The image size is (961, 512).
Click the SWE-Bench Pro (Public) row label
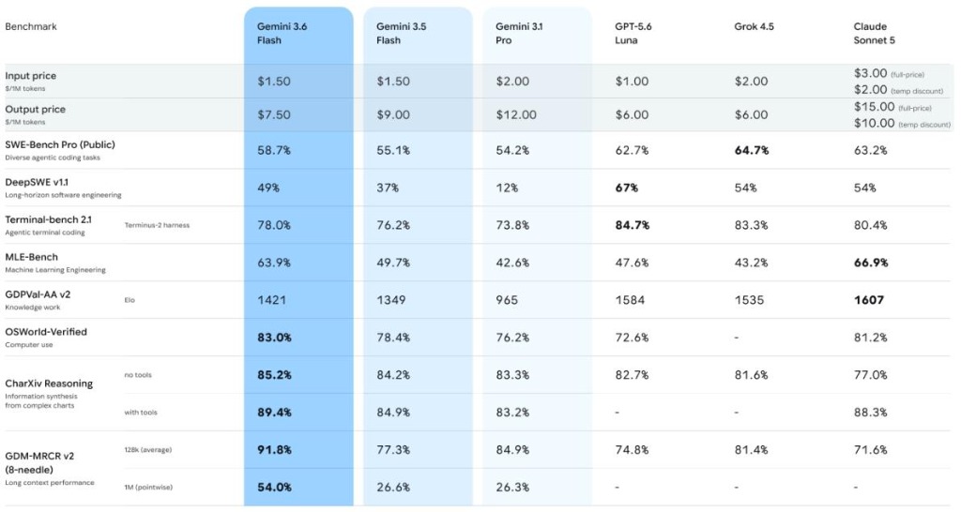[x=60, y=144]
